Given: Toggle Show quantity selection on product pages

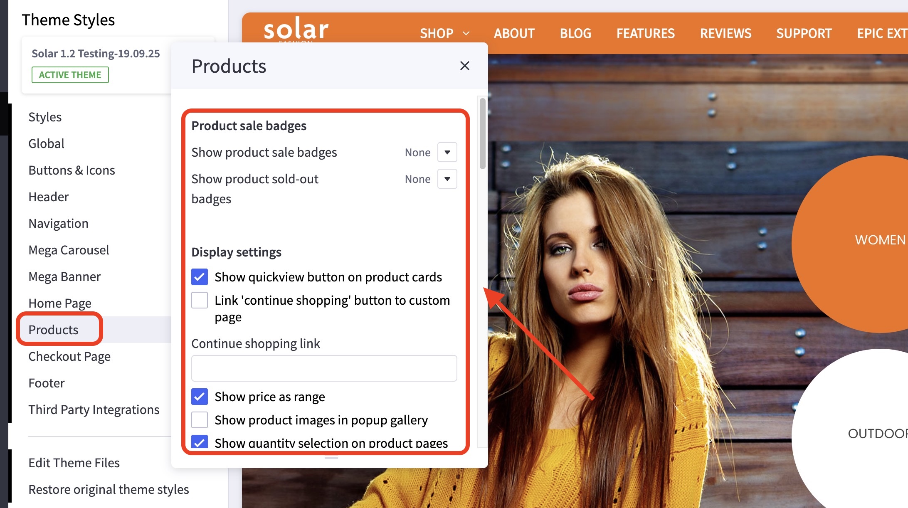Looking at the screenshot, I should [x=200, y=441].
